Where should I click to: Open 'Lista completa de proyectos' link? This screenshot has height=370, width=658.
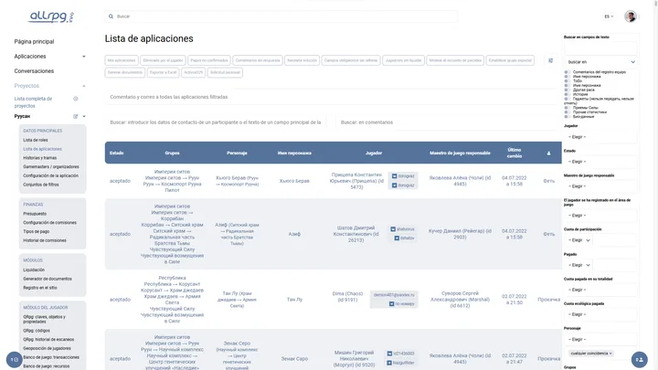point(33,102)
